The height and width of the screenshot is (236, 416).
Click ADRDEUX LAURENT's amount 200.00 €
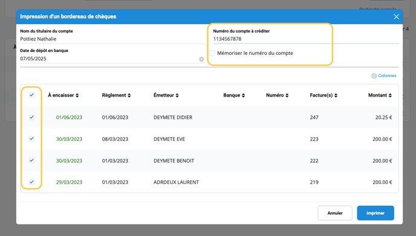coord(382,182)
